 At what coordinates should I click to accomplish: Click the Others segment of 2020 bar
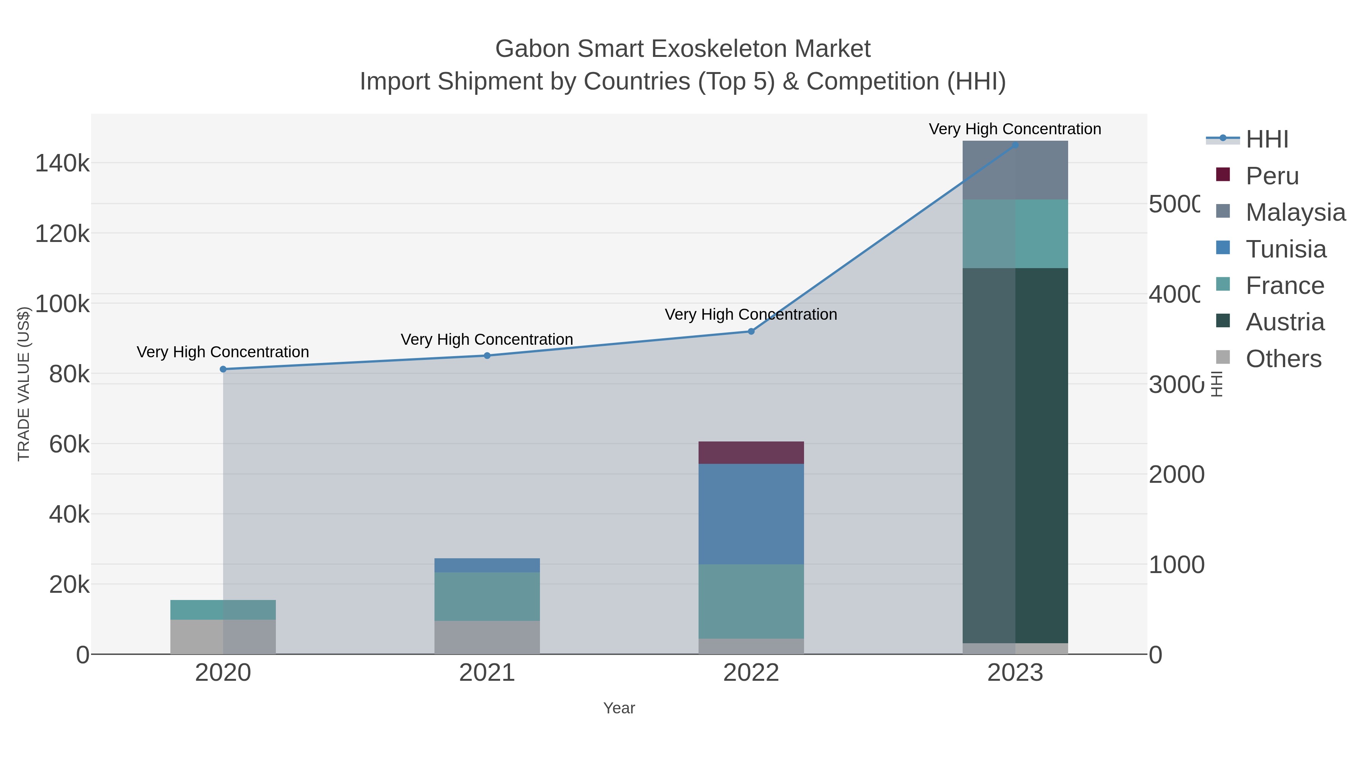tap(223, 637)
